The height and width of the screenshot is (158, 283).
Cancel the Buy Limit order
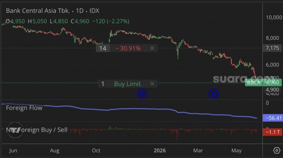pos(152,84)
